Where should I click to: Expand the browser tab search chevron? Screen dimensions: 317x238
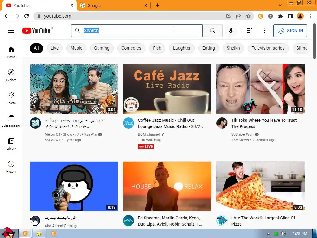[280, 5]
